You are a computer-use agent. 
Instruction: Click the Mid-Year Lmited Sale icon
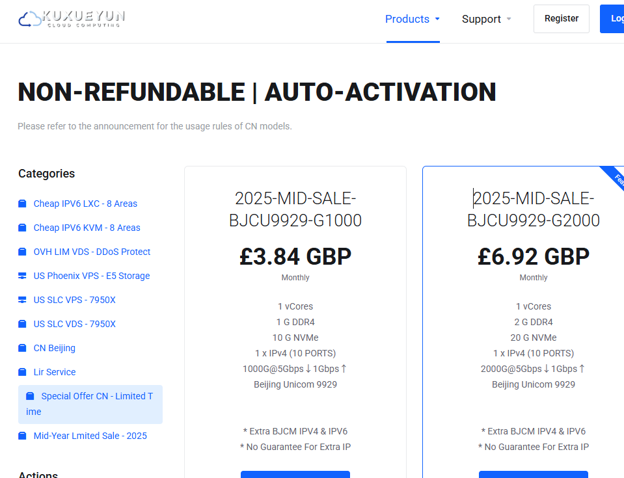click(22, 436)
